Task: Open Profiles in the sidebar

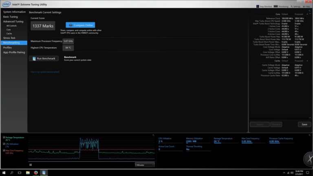Action: coord(8,47)
